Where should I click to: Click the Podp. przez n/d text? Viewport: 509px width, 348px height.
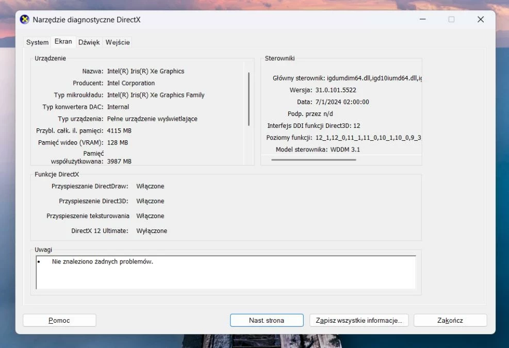pyautogui.click(x=310, y=114)
